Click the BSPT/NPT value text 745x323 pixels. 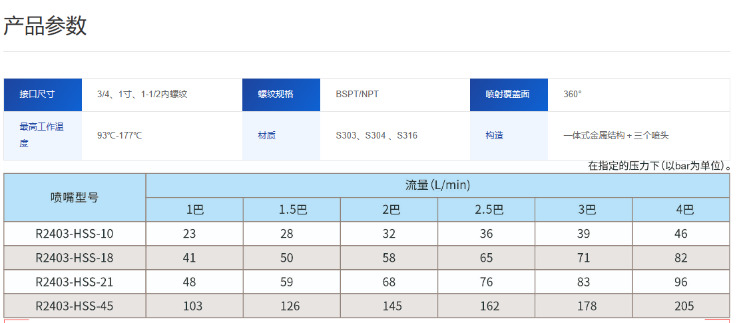click(x=358, y=94)
